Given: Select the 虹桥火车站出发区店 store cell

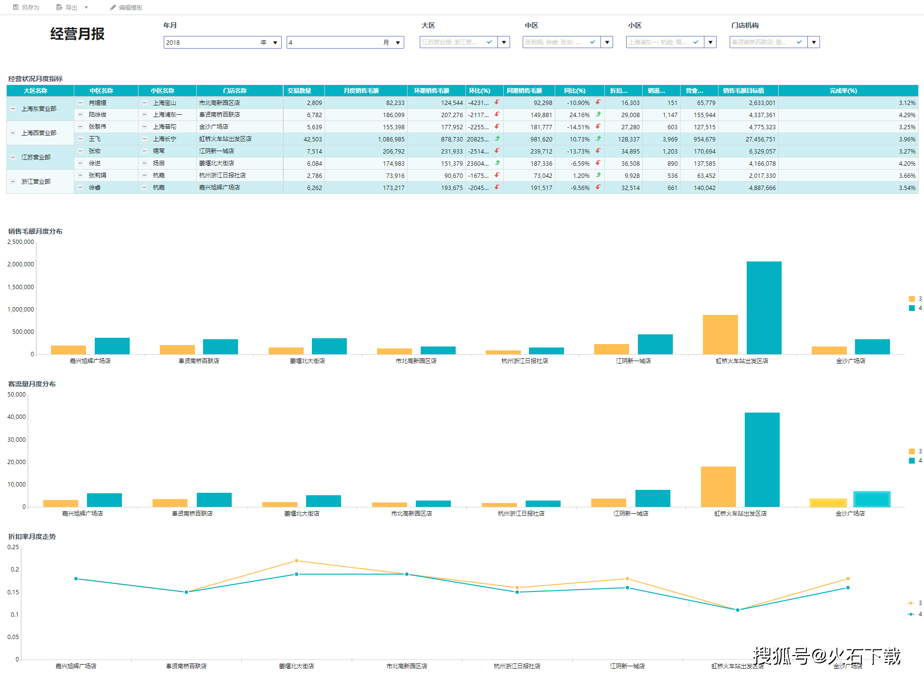Looking at the screenshot, I should coord(240,139).
